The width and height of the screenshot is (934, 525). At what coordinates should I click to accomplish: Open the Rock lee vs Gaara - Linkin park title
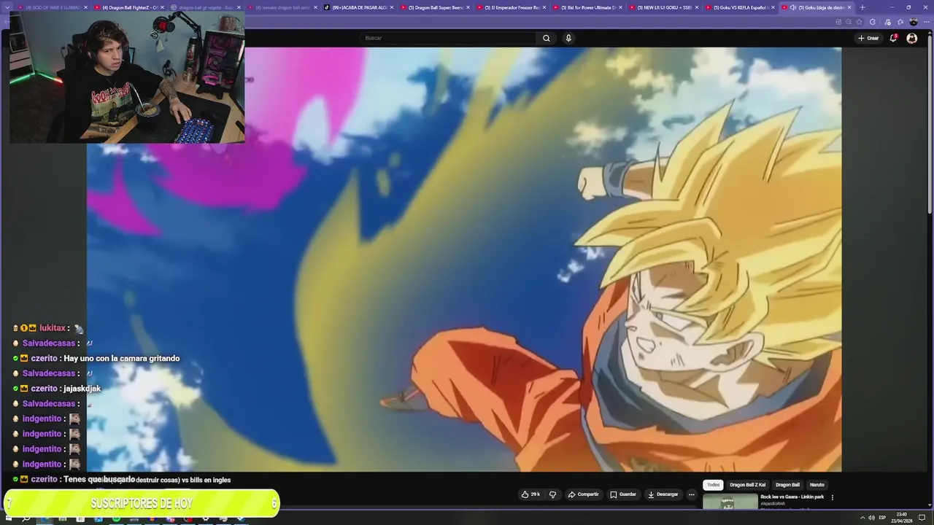click(x=792, y=497)
